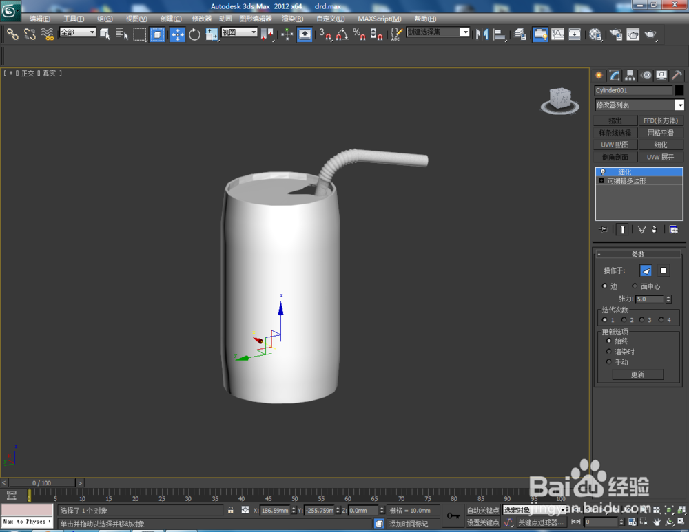Toggle Percent Snap icon
The image size is (689, 532).
[359, 34]
